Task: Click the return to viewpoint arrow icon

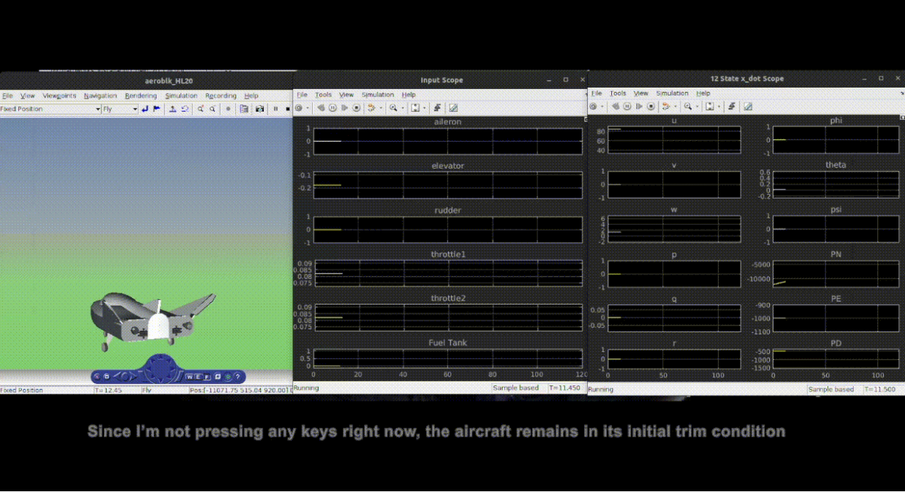Action: pos(145,109)
